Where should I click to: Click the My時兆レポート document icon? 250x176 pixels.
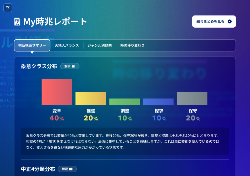tap(17, 22)
